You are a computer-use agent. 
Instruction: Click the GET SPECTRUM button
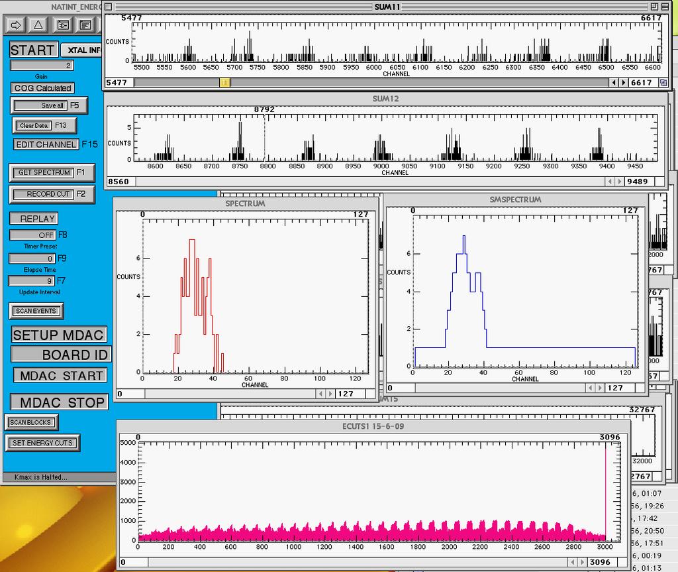coord(52,172)
